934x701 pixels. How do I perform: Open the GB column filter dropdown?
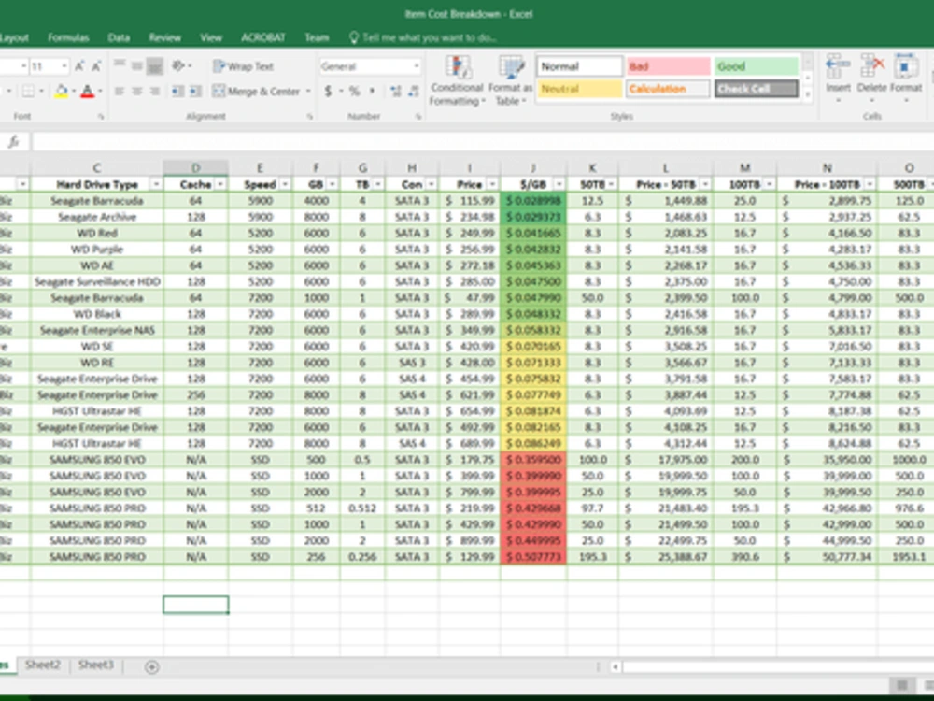333,184
